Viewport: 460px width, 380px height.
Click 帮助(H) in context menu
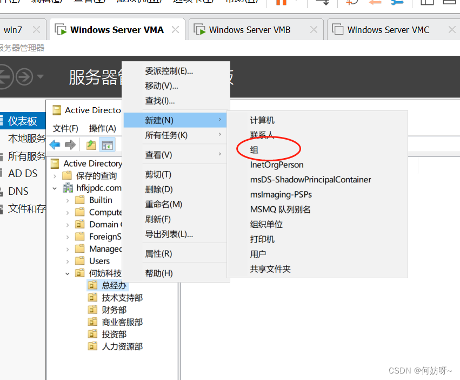159,273
